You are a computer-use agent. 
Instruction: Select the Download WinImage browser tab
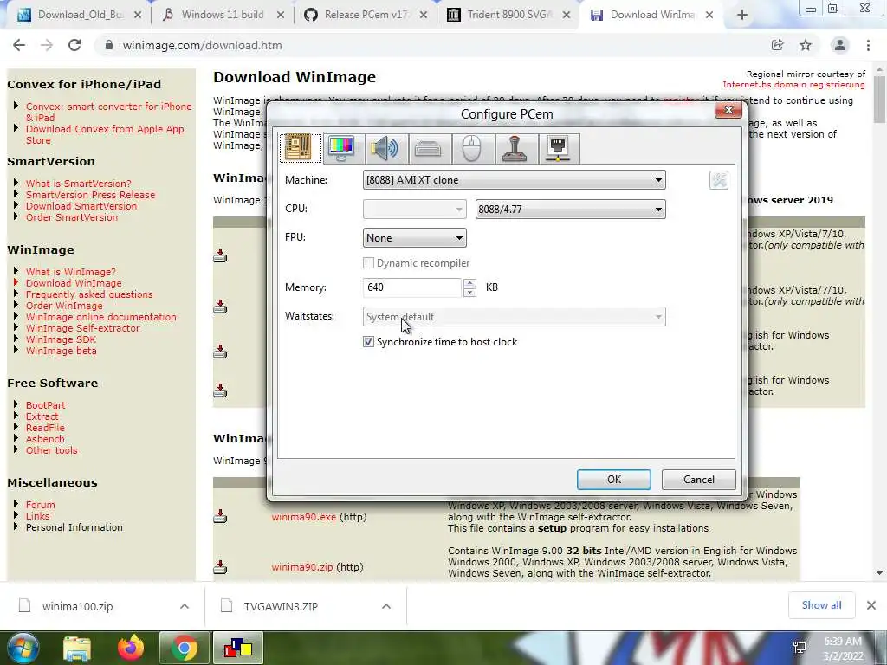pyautogui.click(x=651, y=15)
